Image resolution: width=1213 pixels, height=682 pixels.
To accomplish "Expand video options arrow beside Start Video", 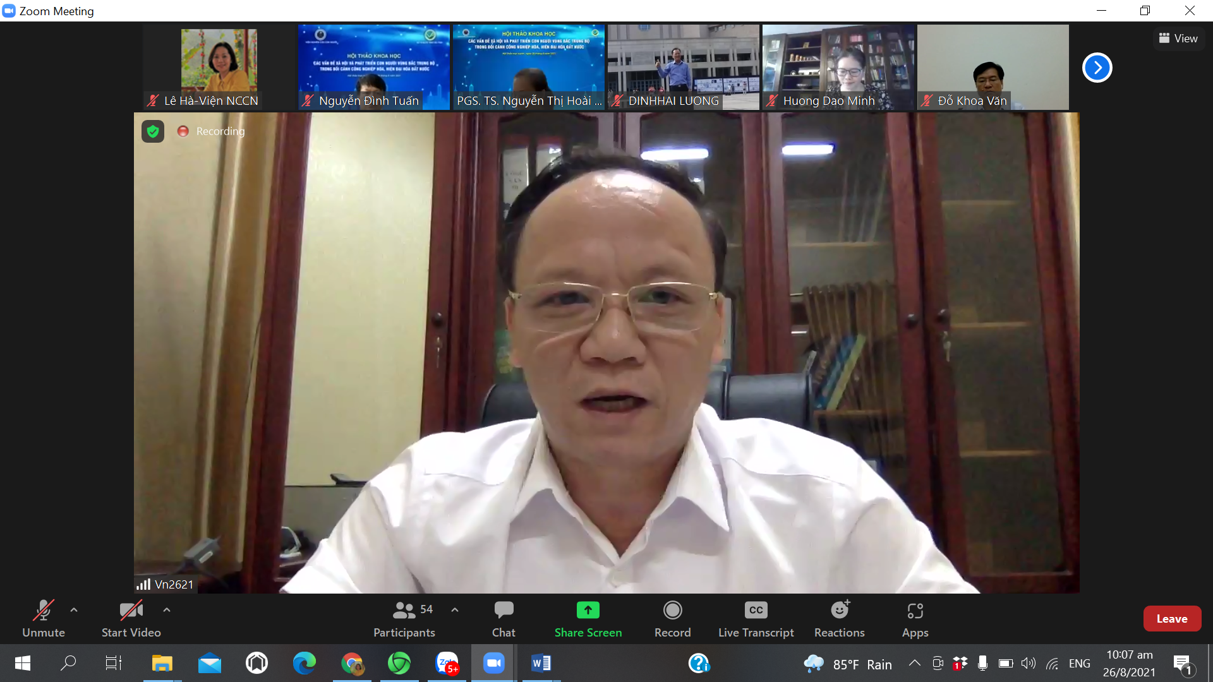I will [167, 610].
